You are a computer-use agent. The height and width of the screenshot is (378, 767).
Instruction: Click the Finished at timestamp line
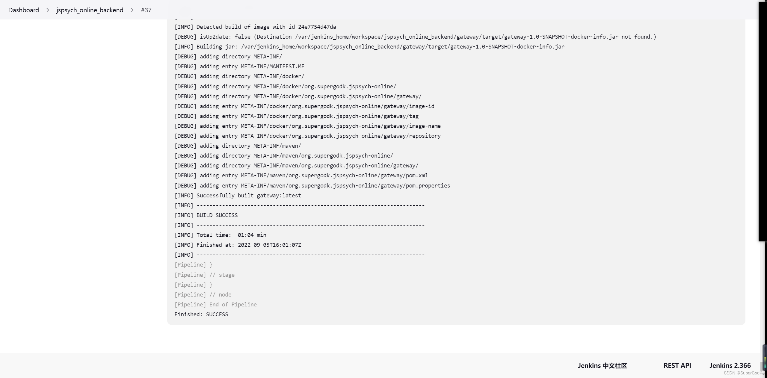238,245
